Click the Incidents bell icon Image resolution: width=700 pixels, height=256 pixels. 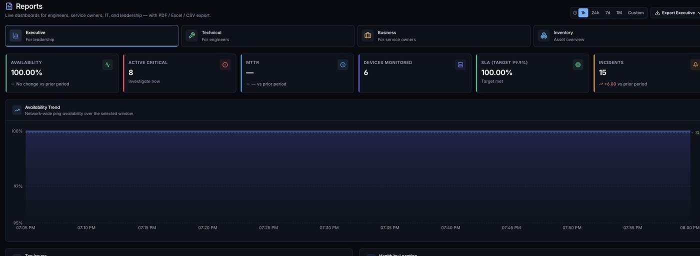click(x=695, y=64)
